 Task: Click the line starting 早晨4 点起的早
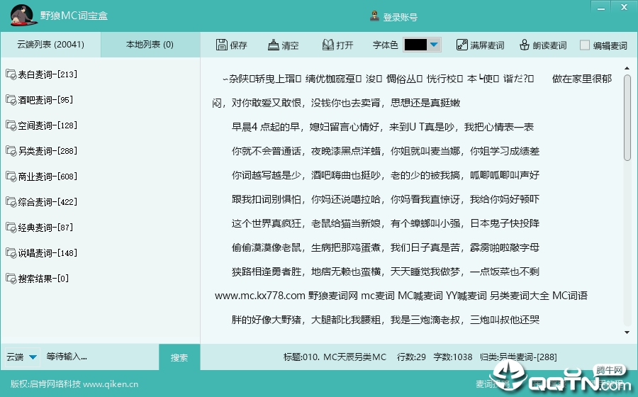pyautogui.click(x=383, y=128)
